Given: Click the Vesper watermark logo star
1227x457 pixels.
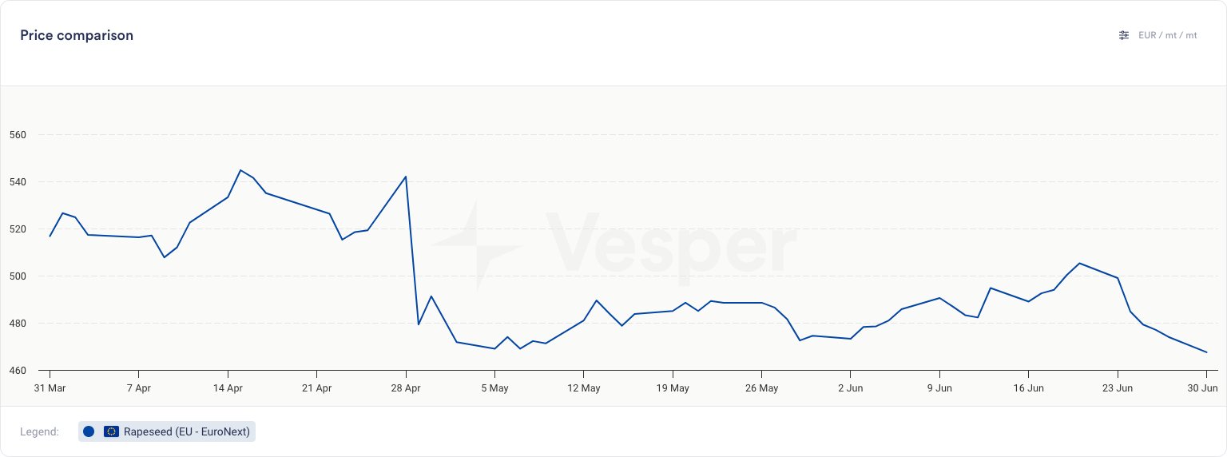Looking at the screenshot, I should (x=477, y=245).
